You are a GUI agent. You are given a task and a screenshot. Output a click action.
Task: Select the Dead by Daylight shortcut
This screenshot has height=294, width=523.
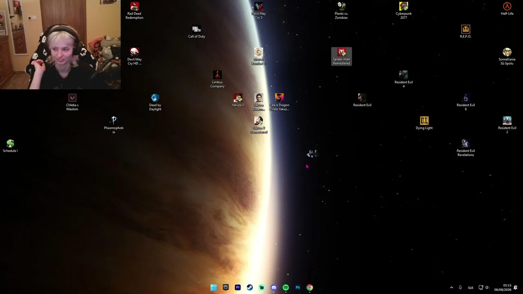point(155,102)
